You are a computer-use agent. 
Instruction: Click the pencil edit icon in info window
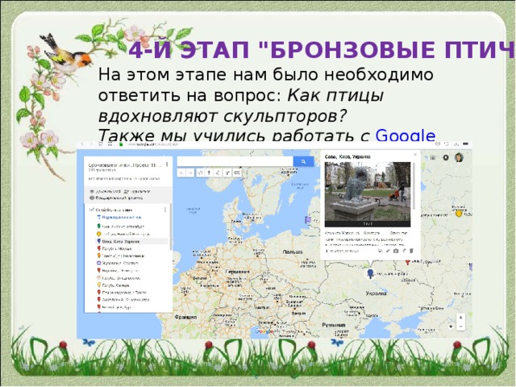coord(389,251)
